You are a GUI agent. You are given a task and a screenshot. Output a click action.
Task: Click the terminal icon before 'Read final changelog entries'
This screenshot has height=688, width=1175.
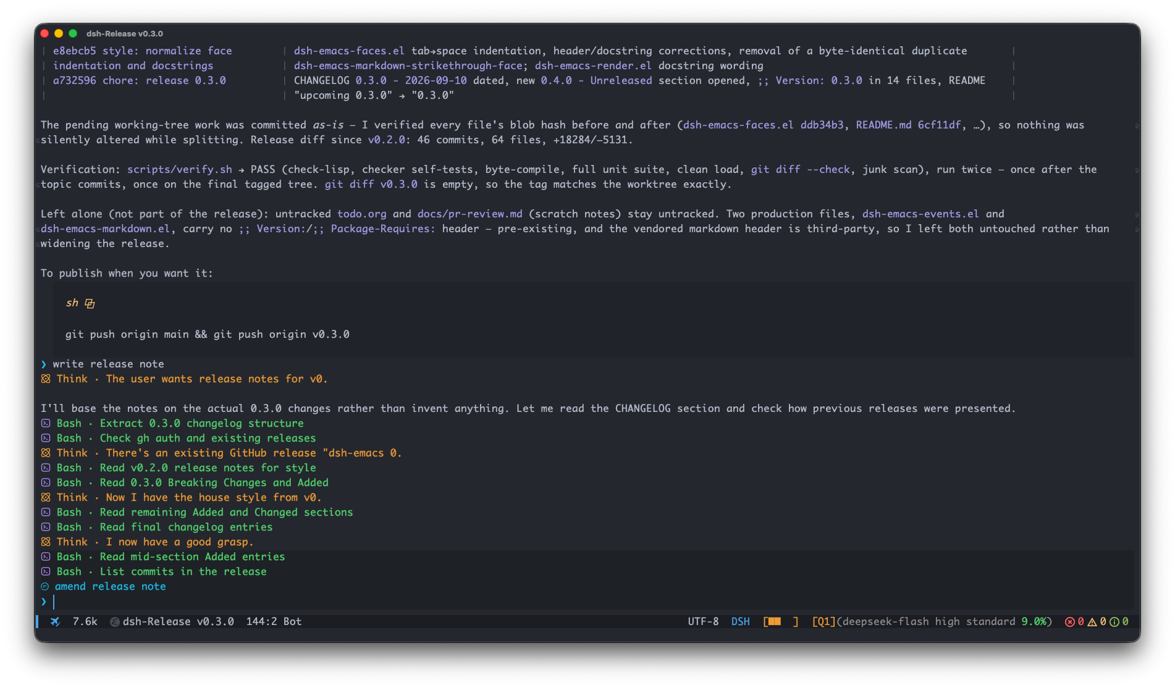point(46,527)
